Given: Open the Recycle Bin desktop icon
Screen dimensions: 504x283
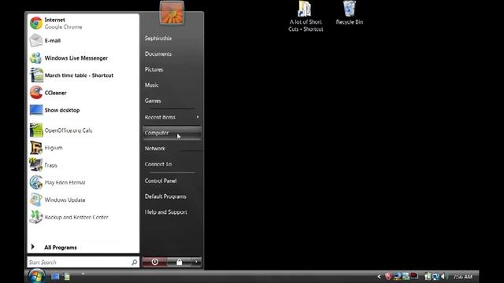Looking at the screenshot, I should tap(350, 13).
